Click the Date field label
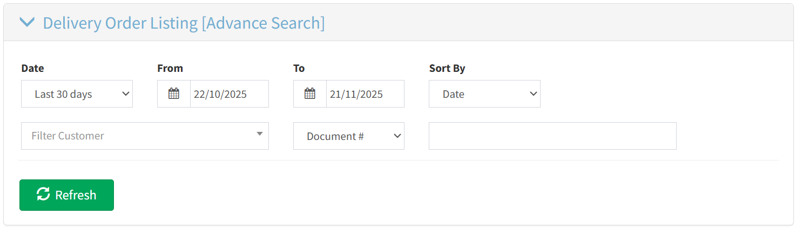796x234 pixels. (x=32, y=69)
